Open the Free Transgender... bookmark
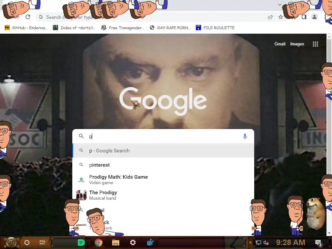 click(x=123, y=28)
